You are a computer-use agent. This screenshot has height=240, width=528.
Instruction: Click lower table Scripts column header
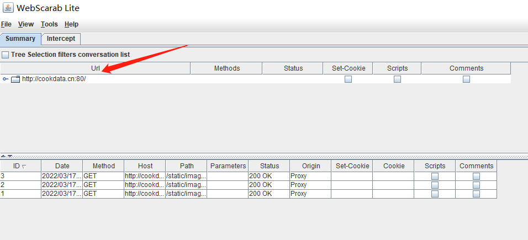click(435, 166)
